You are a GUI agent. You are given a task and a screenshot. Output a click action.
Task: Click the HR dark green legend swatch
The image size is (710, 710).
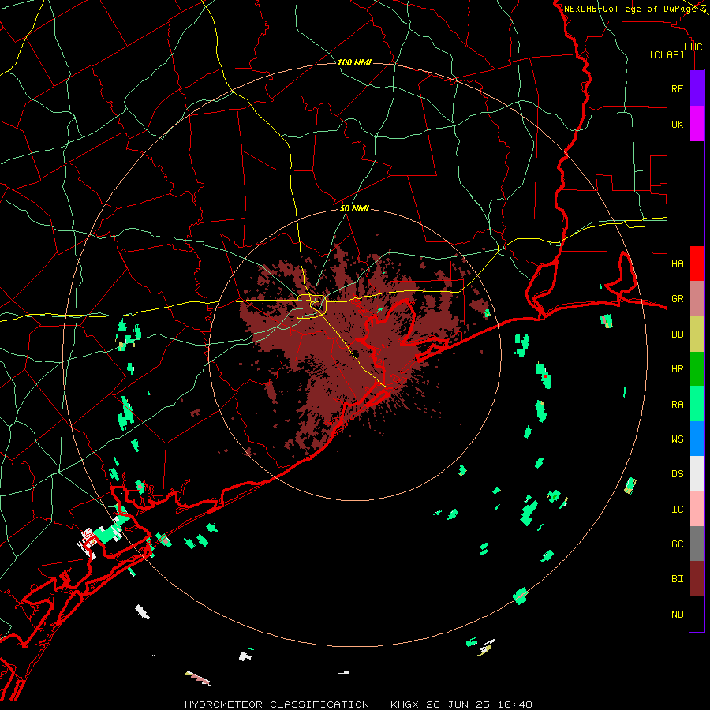697,369
